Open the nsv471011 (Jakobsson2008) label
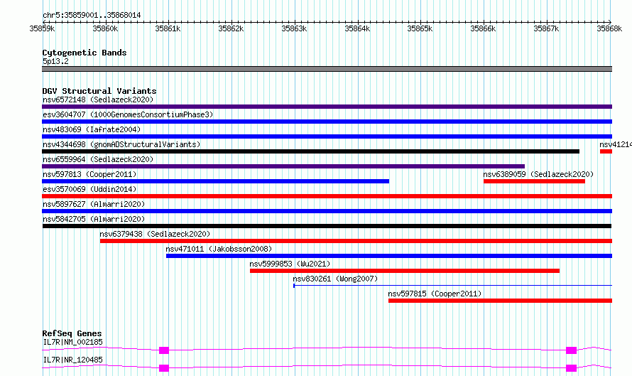632x376 pixels. [219, 249]
